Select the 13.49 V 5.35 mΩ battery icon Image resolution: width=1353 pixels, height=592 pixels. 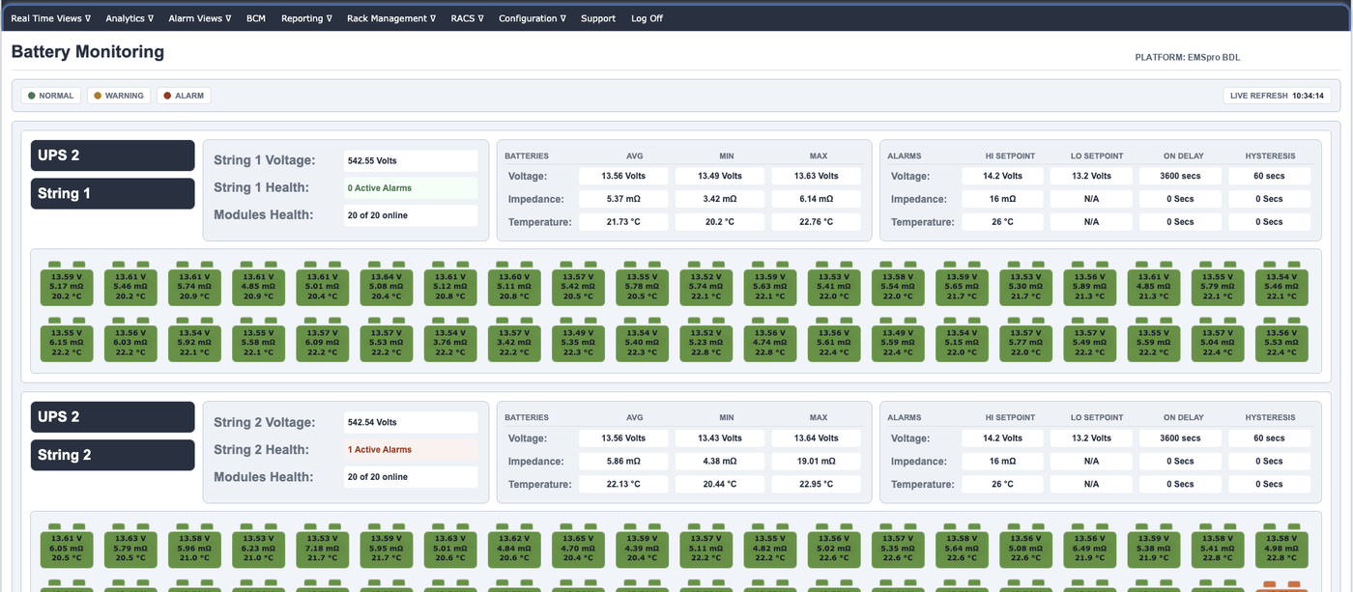(x=579, y=340)
